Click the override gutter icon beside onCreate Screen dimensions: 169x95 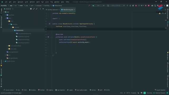point(48,37)
